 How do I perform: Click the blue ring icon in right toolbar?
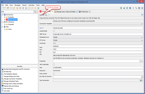pos(139,8)
